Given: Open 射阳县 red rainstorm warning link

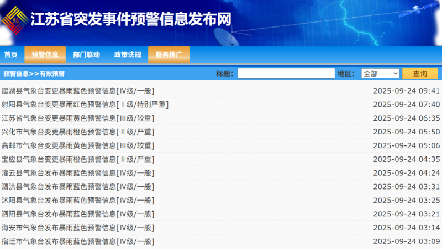Looking at the screenshot, I should tap(85, 105).
